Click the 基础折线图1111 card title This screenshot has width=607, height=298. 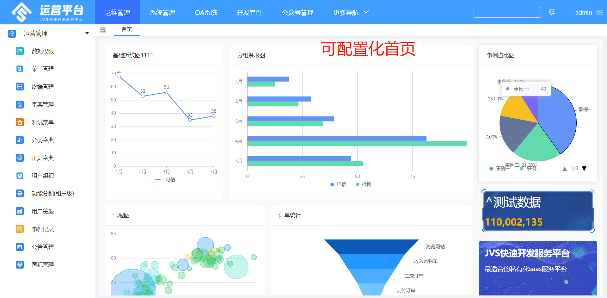(133, 55)
